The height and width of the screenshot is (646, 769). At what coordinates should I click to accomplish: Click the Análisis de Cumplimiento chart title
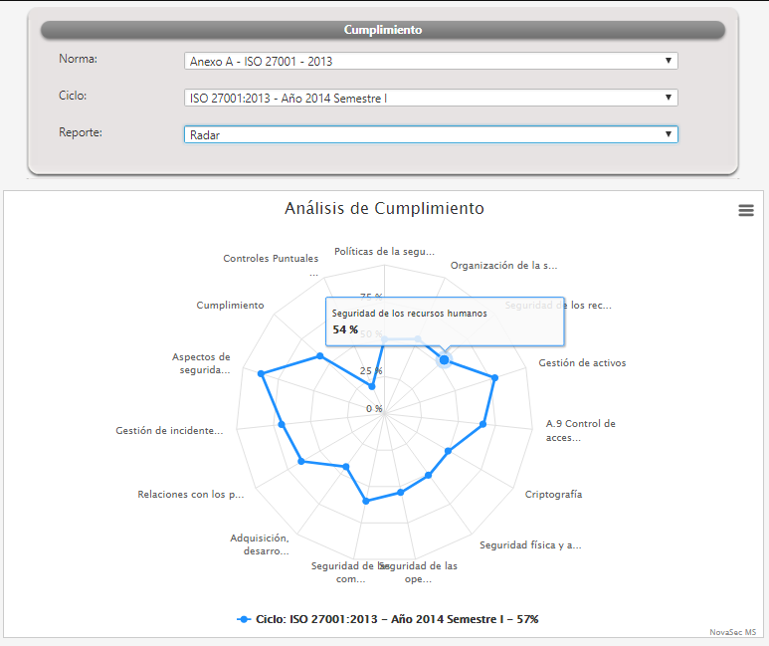click(384, 208)
